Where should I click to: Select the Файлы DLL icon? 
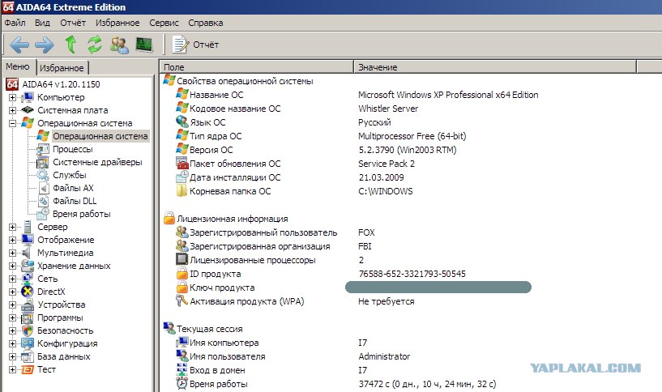43,202
